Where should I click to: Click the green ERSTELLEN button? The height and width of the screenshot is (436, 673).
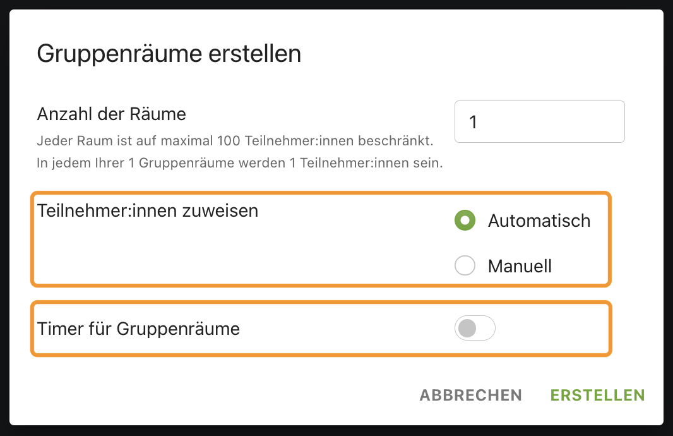pyautogui.click(x=597, y=395)
